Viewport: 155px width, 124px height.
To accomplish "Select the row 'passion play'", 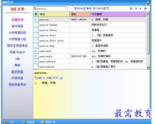I will pos(90,46).
